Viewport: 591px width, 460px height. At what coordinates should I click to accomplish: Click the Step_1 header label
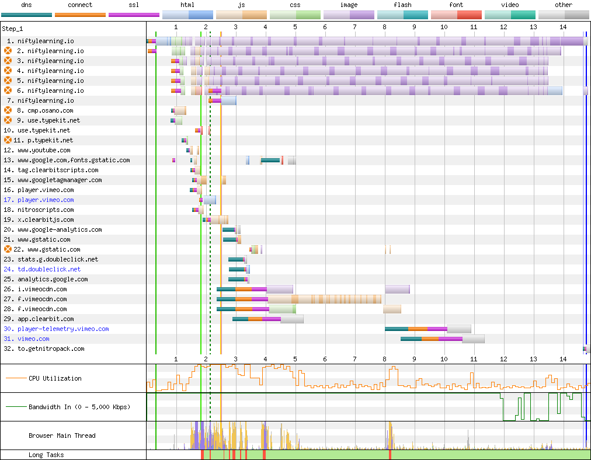click(13, 28)
